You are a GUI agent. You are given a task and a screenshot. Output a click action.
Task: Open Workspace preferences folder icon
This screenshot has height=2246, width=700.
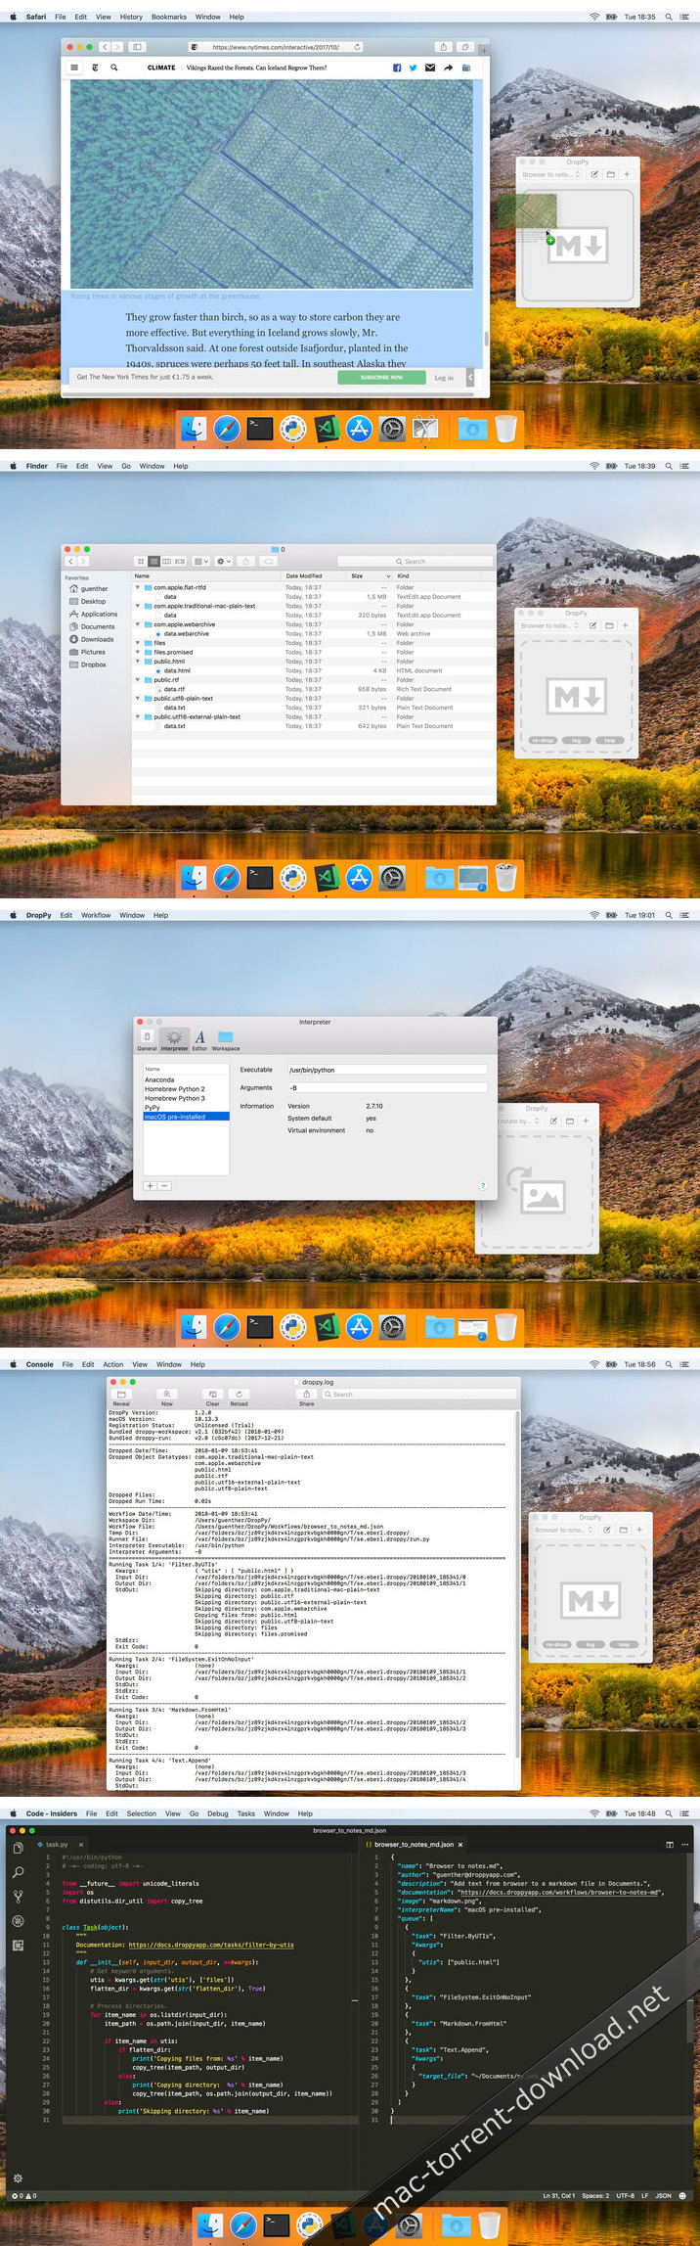tap(226, 1039)
